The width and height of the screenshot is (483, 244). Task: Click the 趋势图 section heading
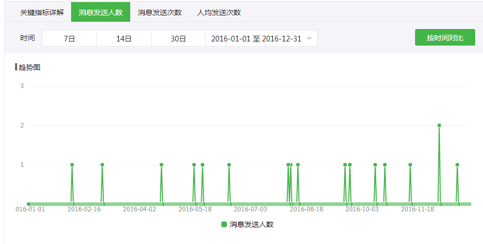click(x=29, y=67)
